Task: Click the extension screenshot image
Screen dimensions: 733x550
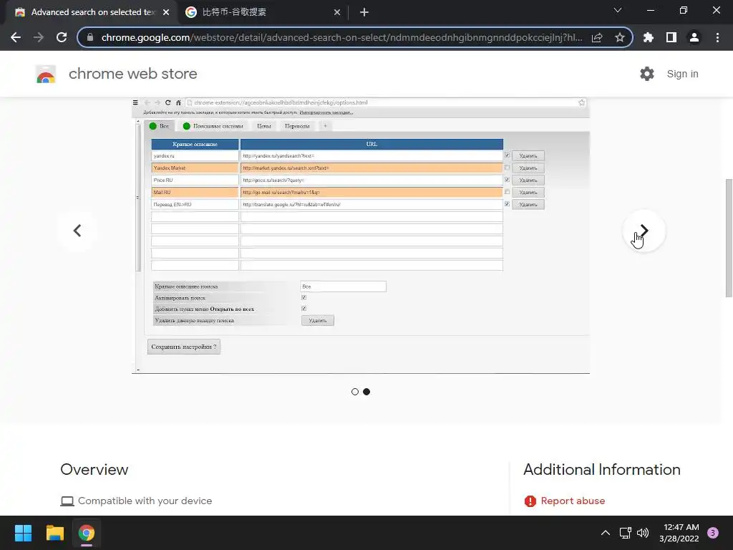Action: tap(361, 236)
